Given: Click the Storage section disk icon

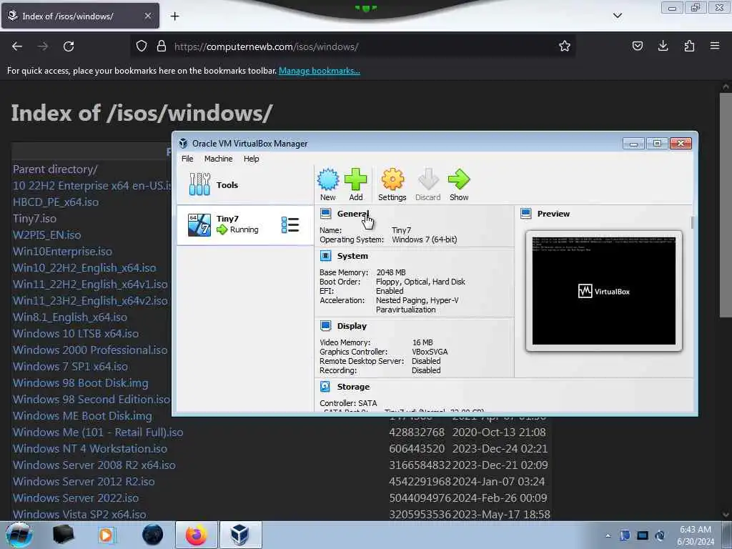Looking at the screenshot, I should [325, 387].
